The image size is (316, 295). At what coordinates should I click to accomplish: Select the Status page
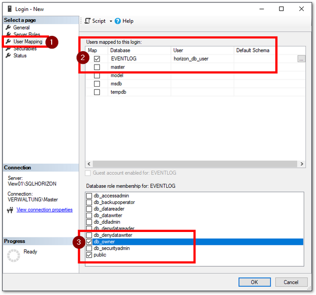click(20, 56)
